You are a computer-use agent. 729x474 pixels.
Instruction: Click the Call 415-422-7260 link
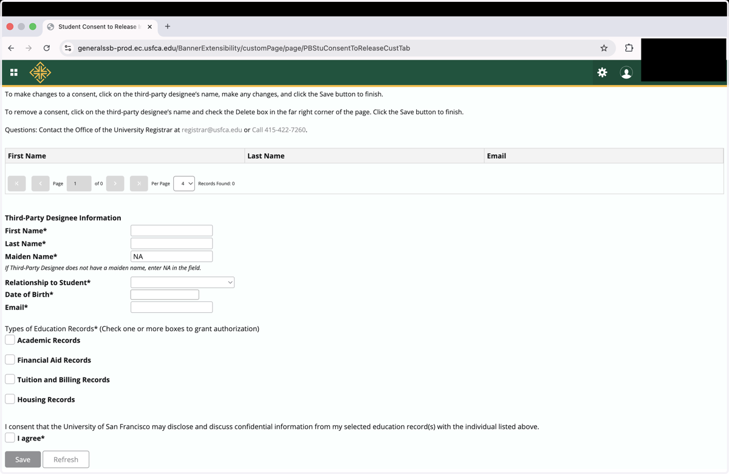[279, 129]
